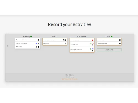Image resolution: width=138 pixels, height=103 pixels.
Task: Click the walking person icon on the third Backlog card
Action: 36,47
